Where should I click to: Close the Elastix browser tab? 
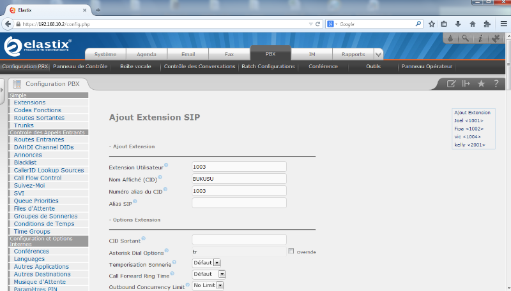[x=84, y=10]
